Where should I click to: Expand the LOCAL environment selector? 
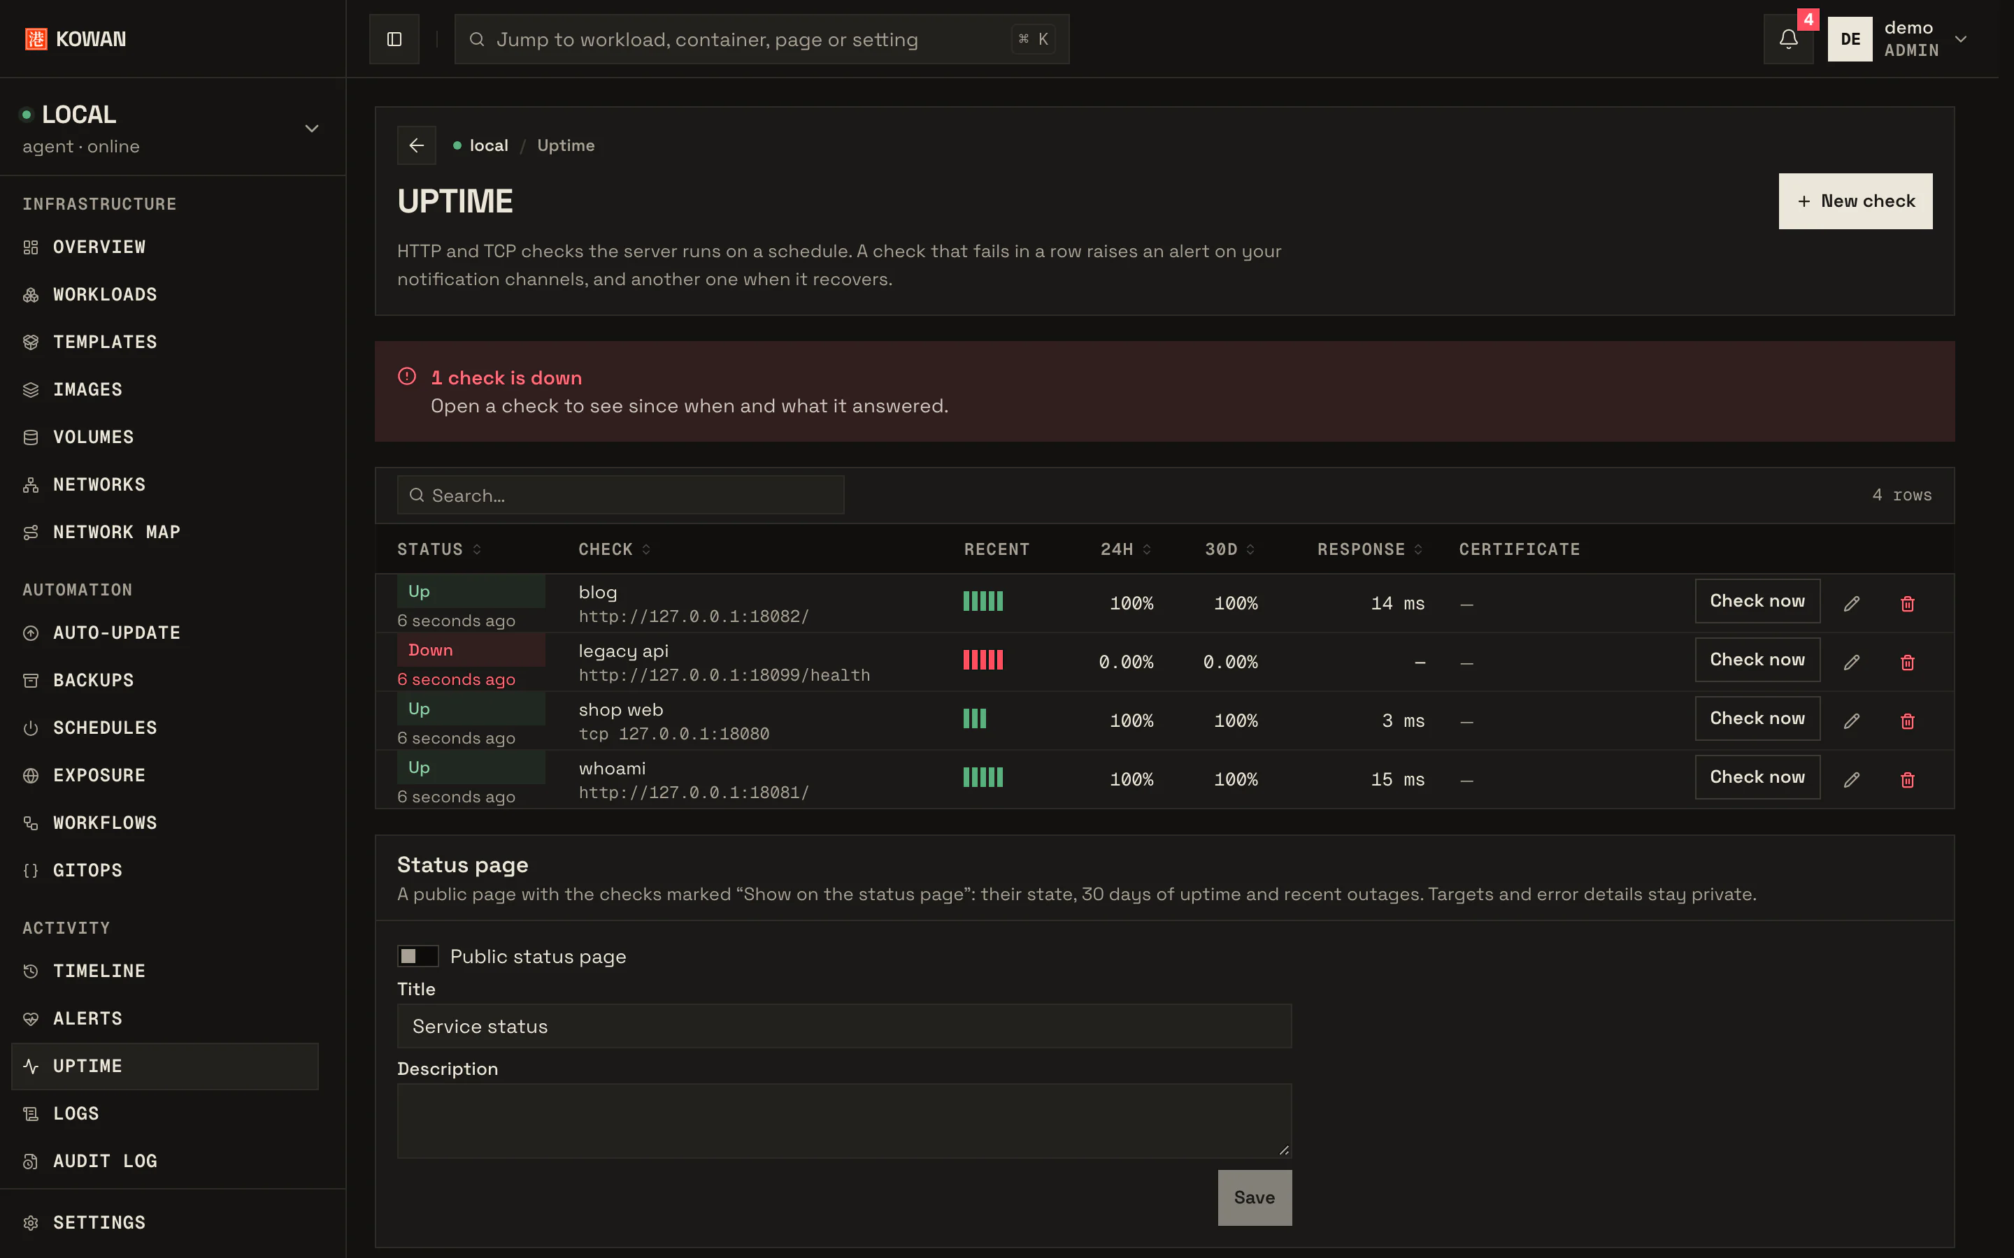point(312,128)
